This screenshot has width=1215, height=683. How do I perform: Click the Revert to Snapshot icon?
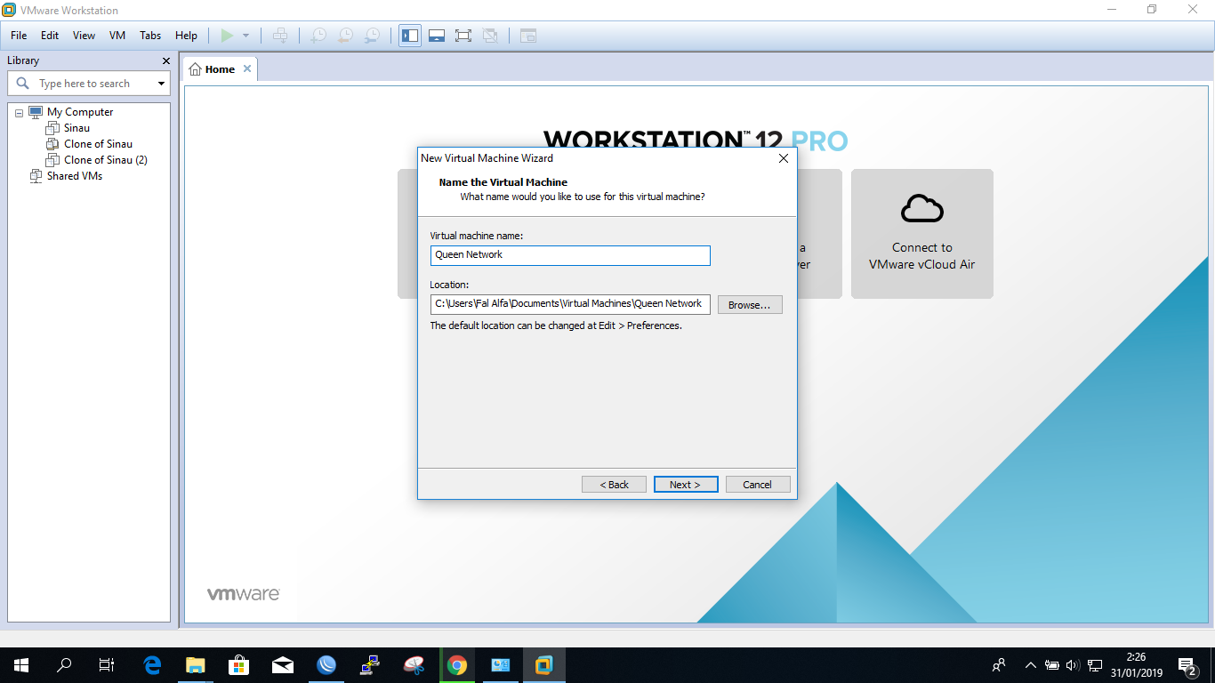[345, 36]
